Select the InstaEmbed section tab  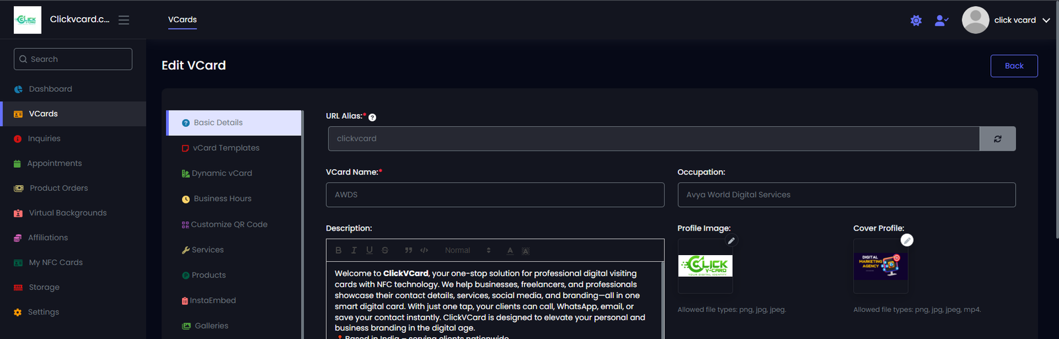click(x=234, y=301)
